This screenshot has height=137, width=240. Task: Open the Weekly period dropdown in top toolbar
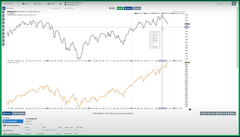coord(27,3)
